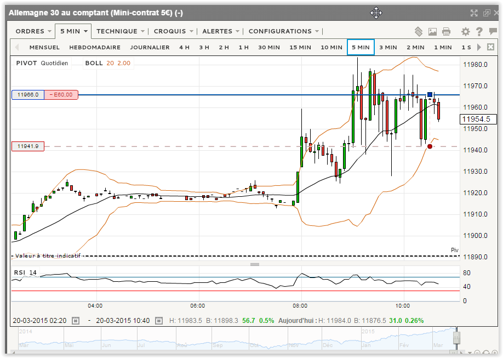Viewport: 503px width, 358px height.
Task: Click the 08:00 time axis label
Action: point(300,306)
